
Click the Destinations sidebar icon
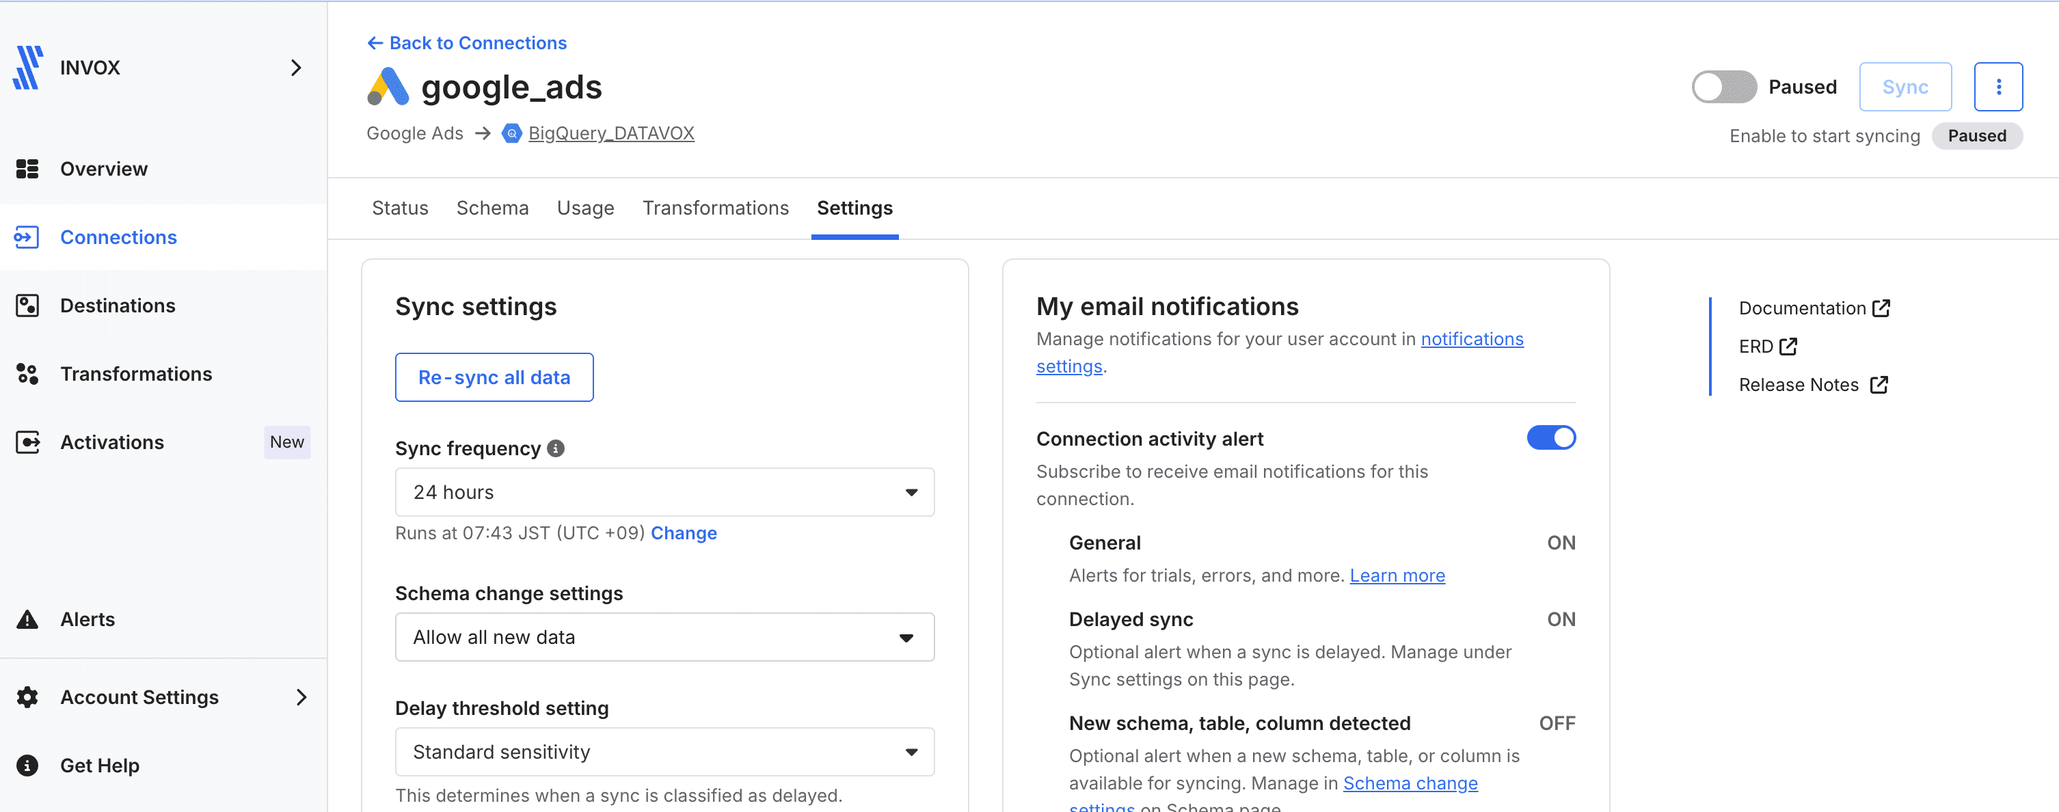tap(27, 306)
